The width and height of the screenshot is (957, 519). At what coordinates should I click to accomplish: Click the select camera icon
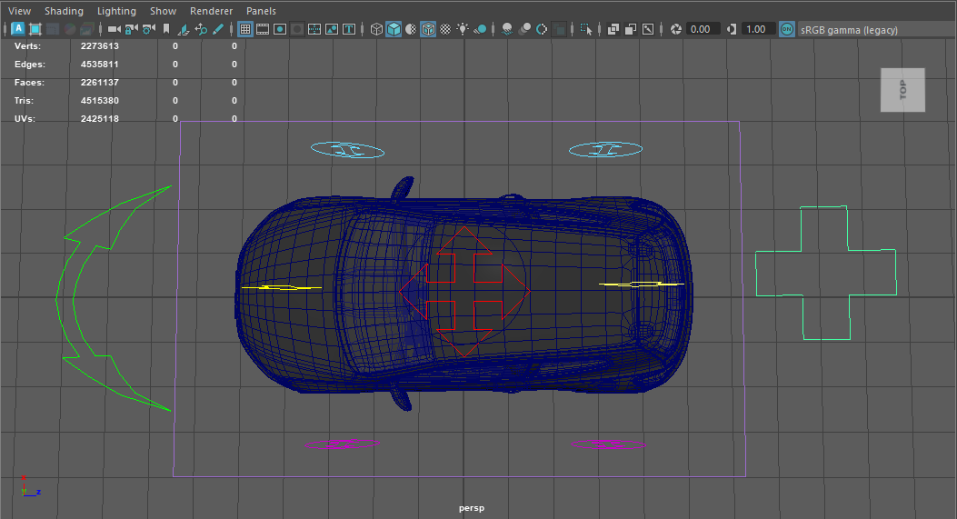(x=115, y=29)
